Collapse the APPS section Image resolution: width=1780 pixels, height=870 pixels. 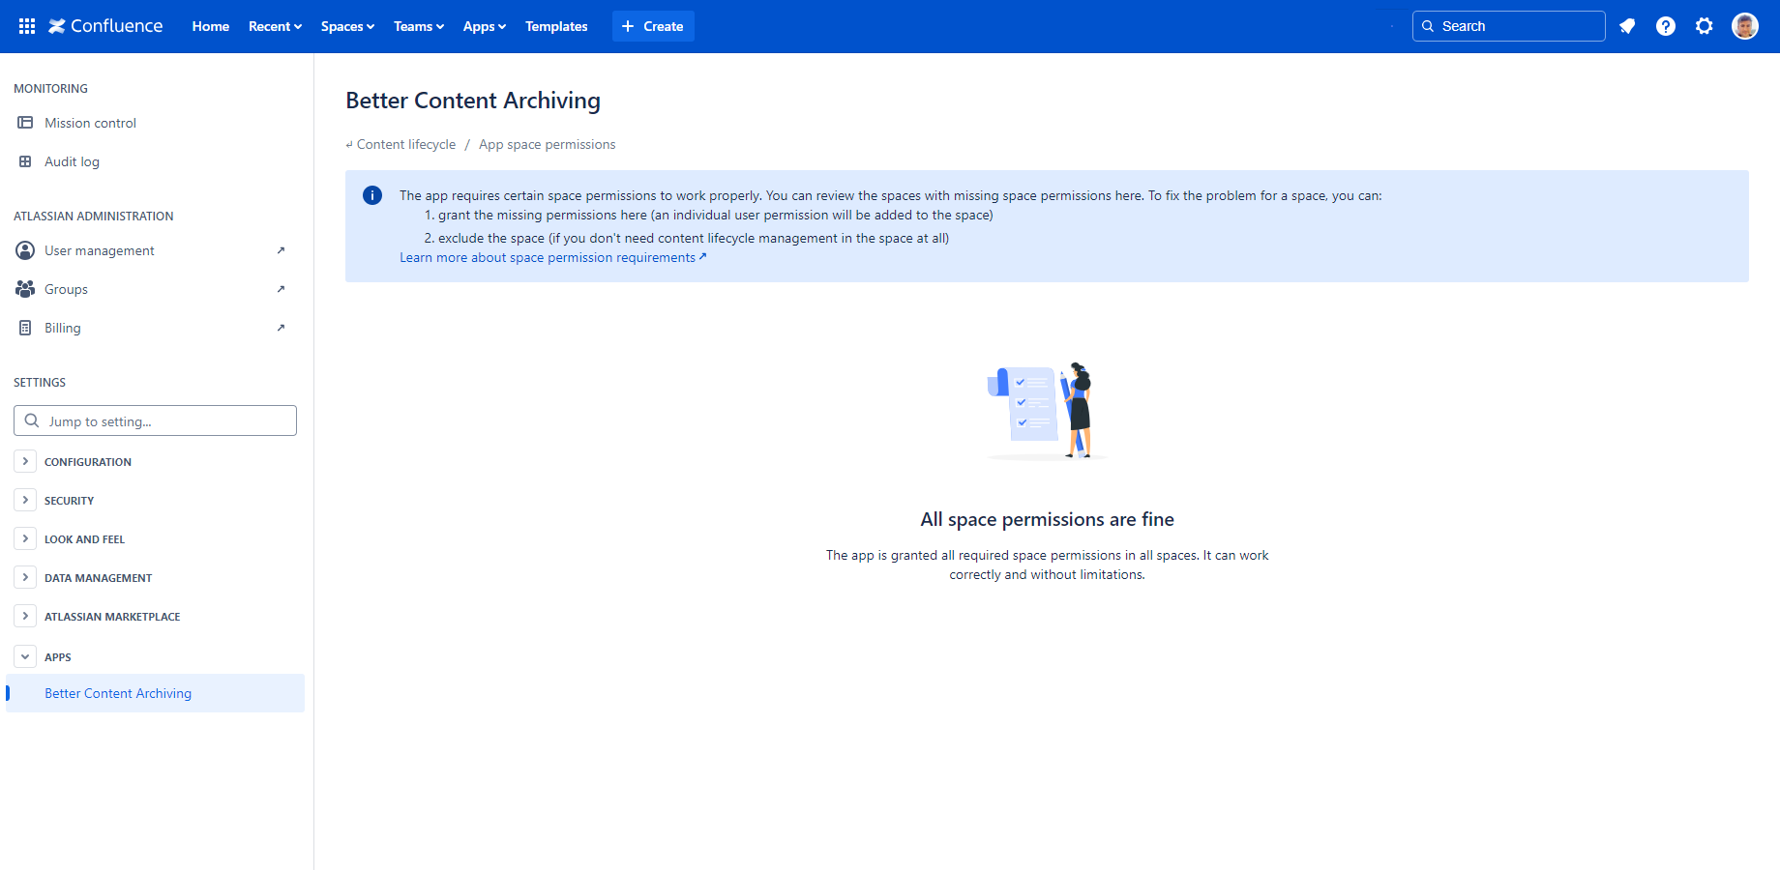tap(25, 656)
